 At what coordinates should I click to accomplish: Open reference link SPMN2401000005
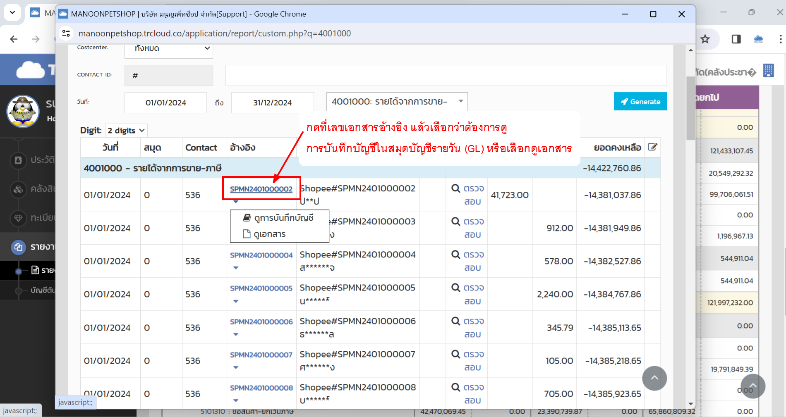click(261, 288)
